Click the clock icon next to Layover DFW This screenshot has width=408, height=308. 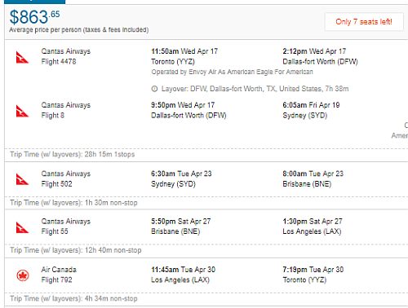[154, 89]
